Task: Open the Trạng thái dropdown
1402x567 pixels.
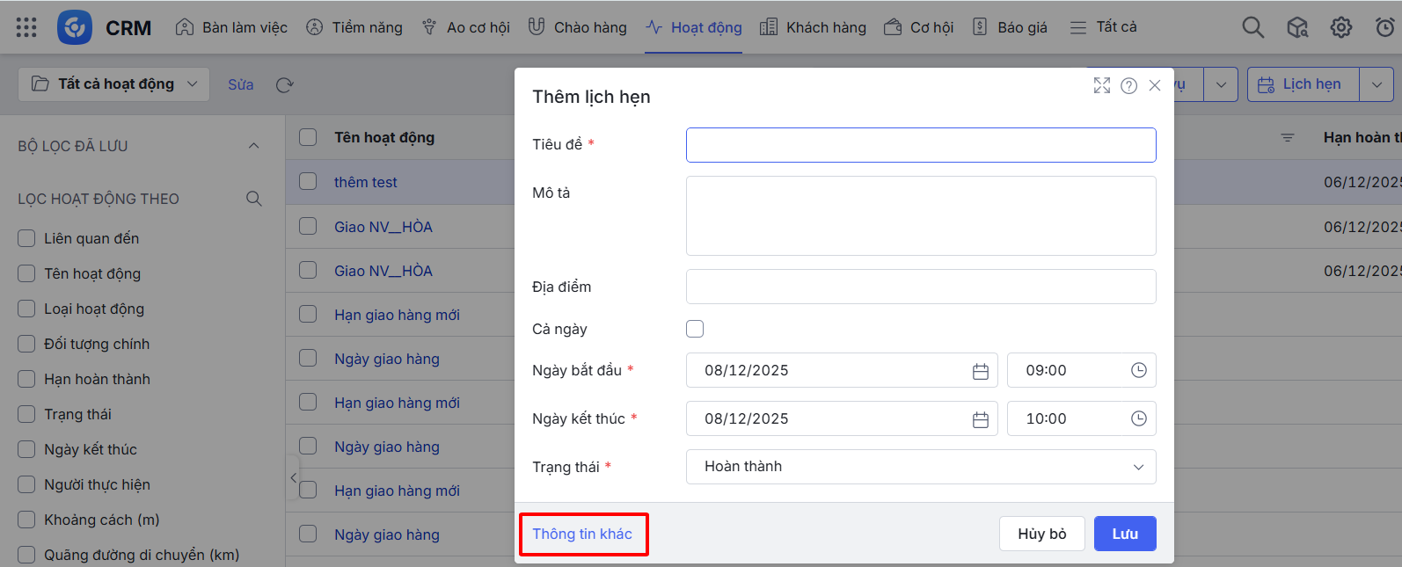Action: point(920,467)
